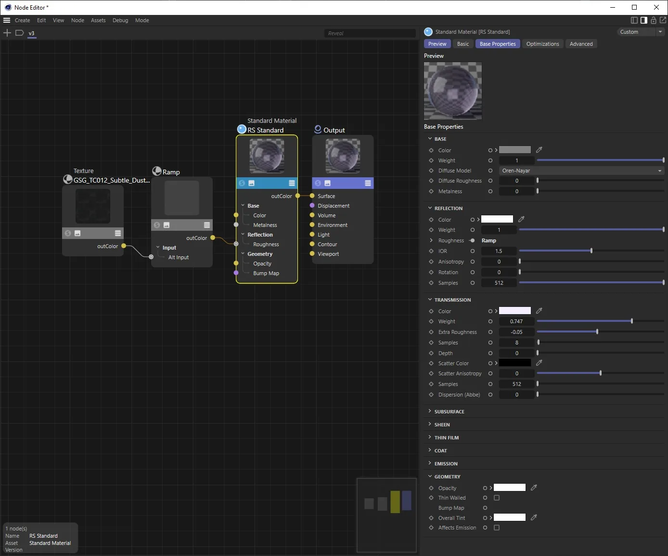This screenshot has height=556, width=668.
Task: Toggle the Affects Emission checkbox
Action: pos(497,528)
